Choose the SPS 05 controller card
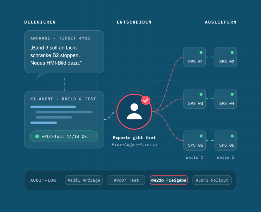The image size is (261, 212). pos(194,141)
